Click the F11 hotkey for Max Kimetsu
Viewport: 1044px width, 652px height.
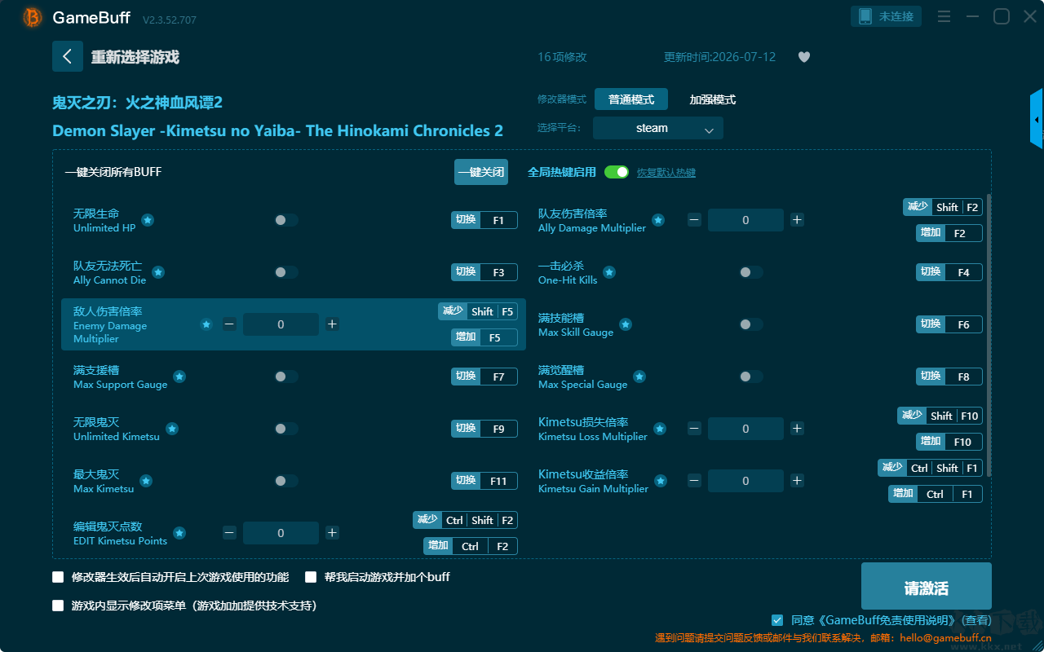tap(484, 481)
